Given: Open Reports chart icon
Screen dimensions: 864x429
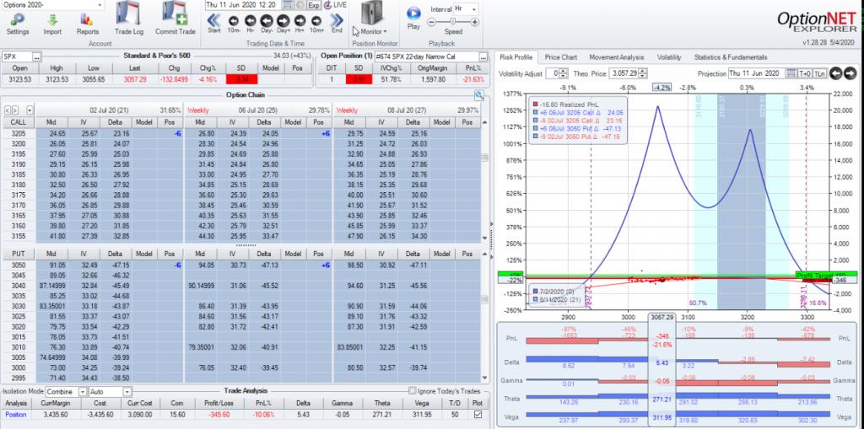Looking at the screenshot, I should (x=87, y=19).
